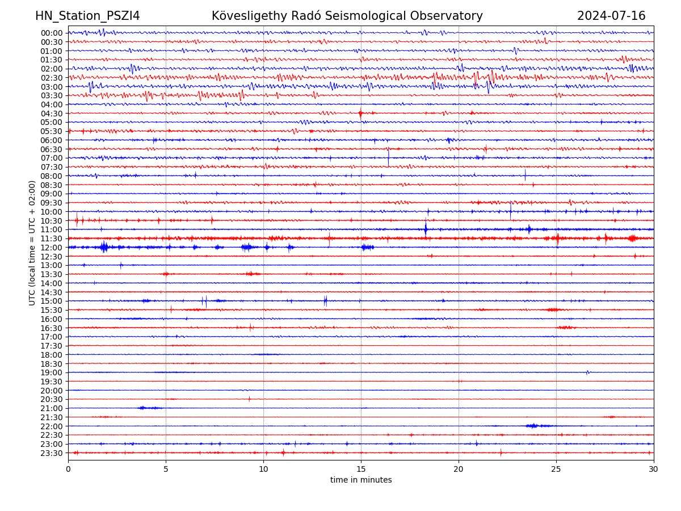The height and width of the screenshot is (511, 681).
Task: Click the x-axis tick label 5
Action: pos(166,469)
